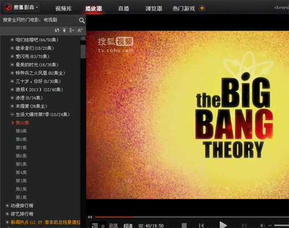
Task: Switch to the 视频库 tab
Action: tap(63, 9)
